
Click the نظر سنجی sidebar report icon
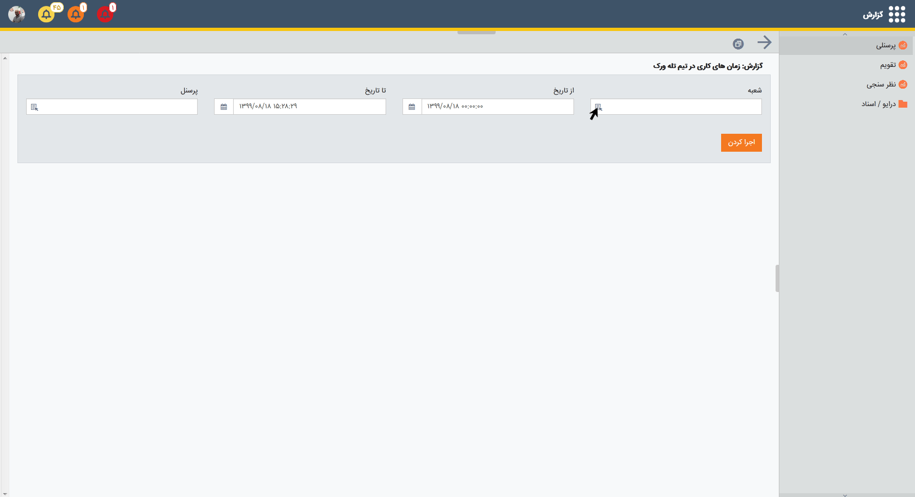[903, 84]
